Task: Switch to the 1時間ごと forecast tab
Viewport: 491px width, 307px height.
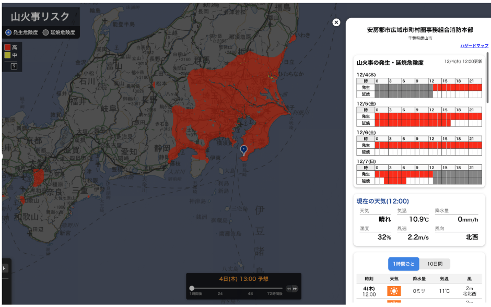Action: (403, 264)
